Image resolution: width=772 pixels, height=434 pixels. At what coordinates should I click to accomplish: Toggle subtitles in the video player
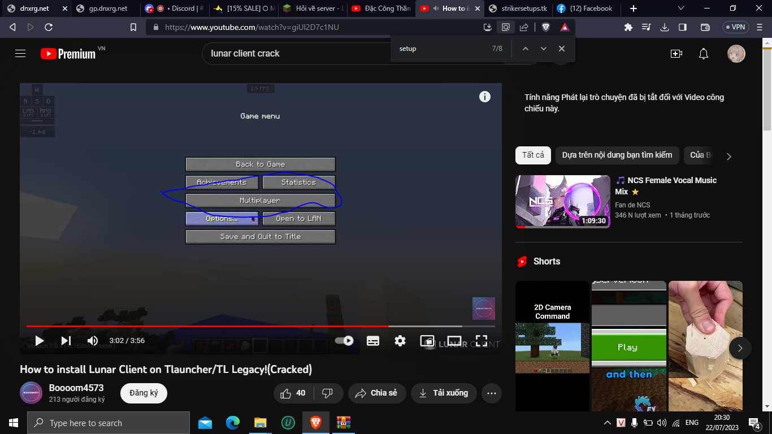pos(373,341)
